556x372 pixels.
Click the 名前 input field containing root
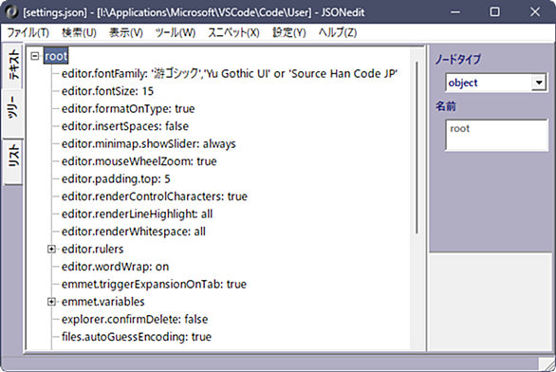pos(496,135)
